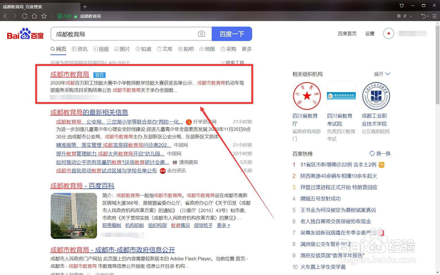Switch to the 知道 tab
This screenshot has height=275, width=440.
[144, 49]
